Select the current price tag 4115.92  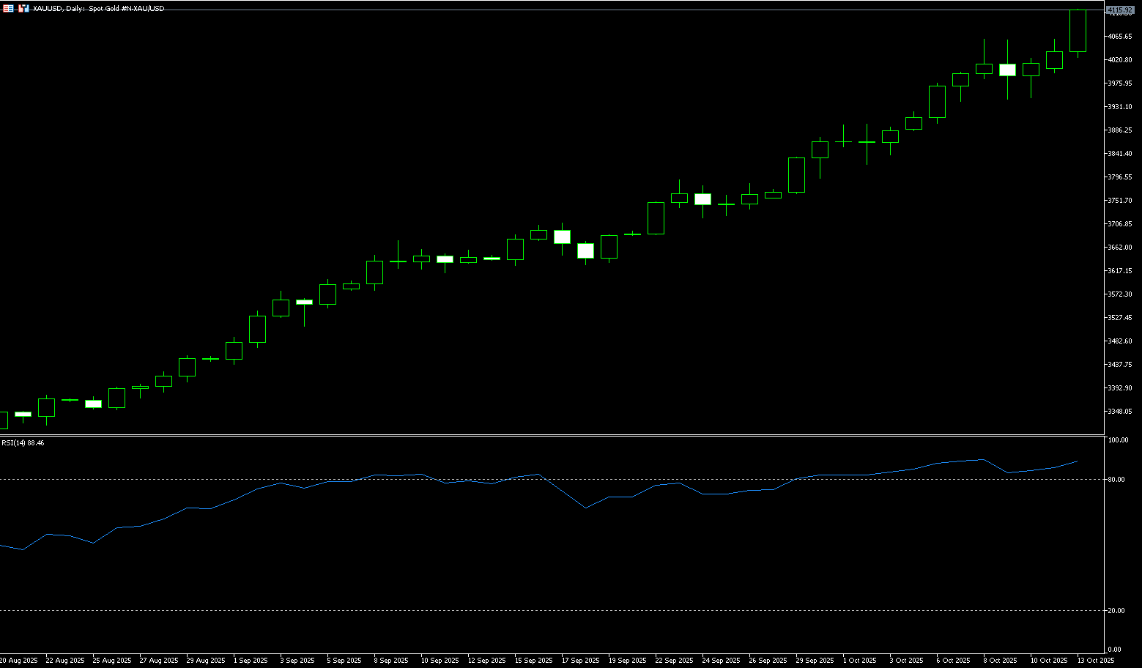point(1119,10)
